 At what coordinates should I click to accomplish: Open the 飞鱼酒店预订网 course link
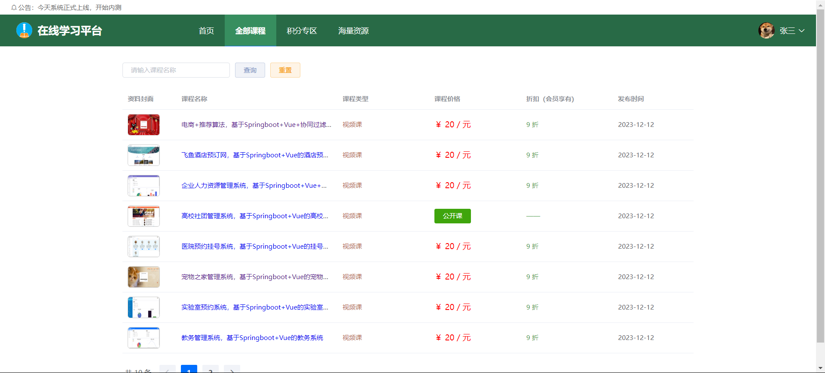(255, 155)
